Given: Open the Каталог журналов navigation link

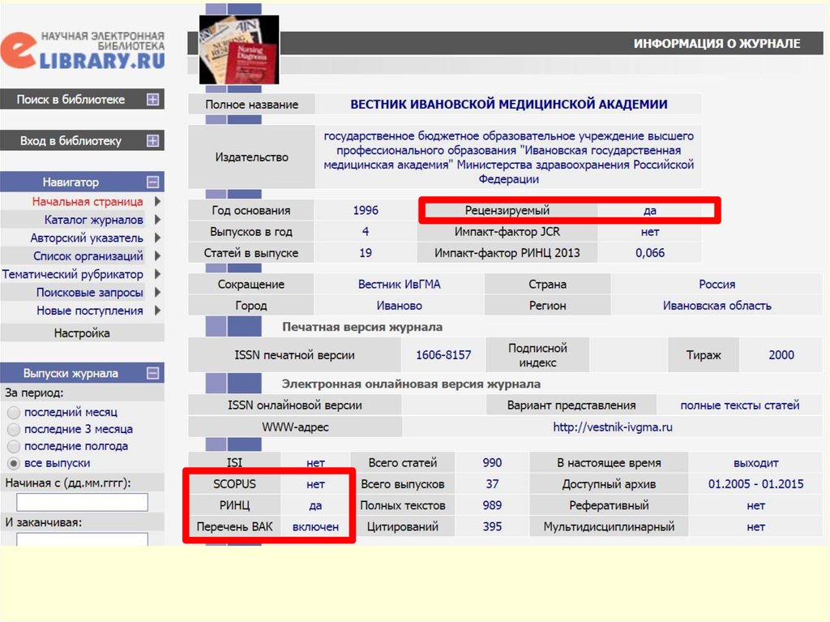Looking at the screenshot, I should (93, 220).
